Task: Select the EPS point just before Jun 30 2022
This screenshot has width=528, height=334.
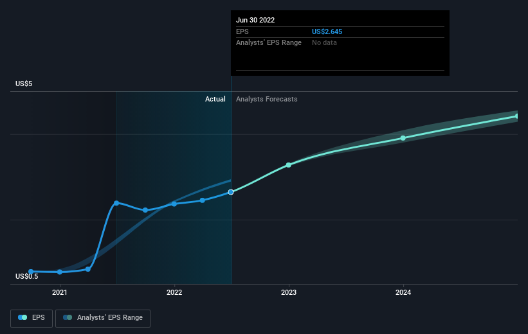Action: tap(202, 200)
